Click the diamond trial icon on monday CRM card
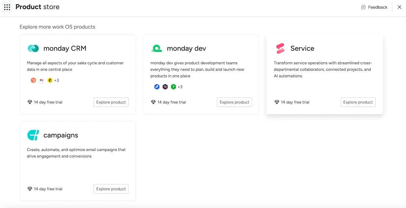 tap(30, 102)
